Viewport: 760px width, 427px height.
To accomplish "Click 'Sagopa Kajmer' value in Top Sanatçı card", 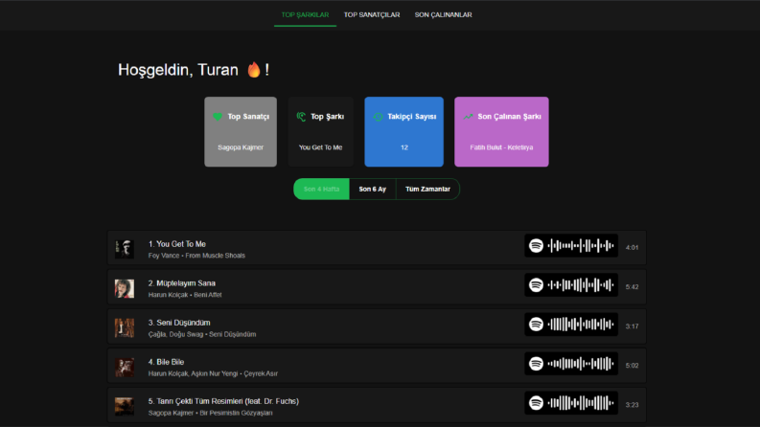I will click(x=241, y=147).
